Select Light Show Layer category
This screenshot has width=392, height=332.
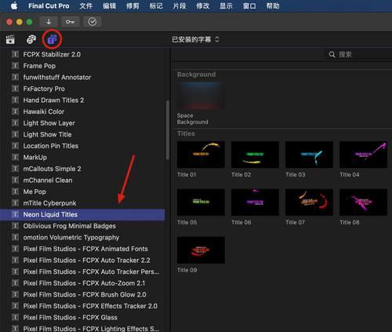point(82,123)
